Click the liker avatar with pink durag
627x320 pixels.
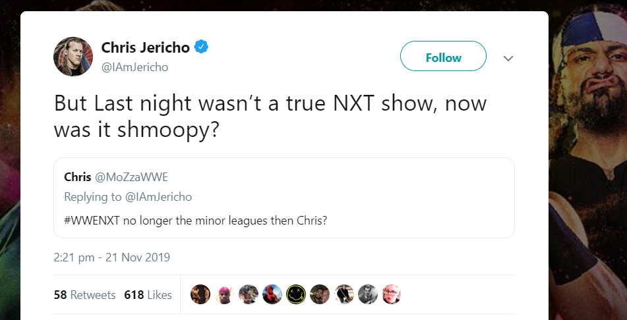(x=224, y=294)
